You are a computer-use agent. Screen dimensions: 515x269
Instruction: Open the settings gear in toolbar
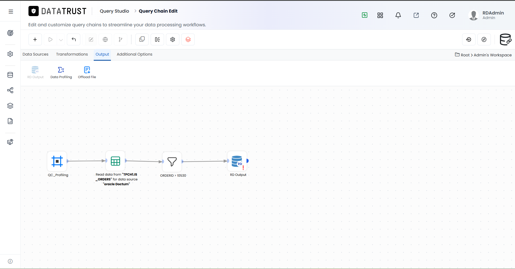(x=173, y=39)
